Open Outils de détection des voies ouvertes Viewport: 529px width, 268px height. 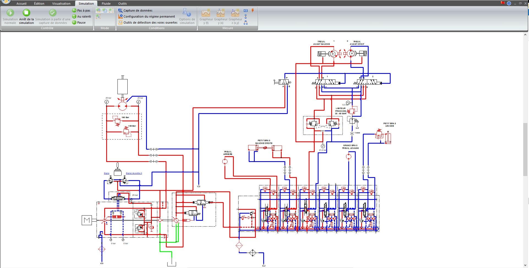click(148, 23)
